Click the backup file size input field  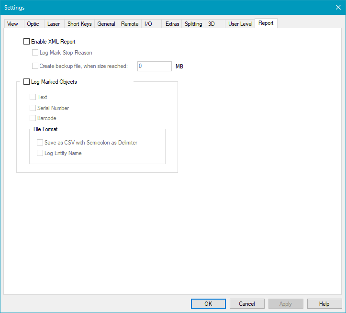pyautogui.click(x=154, y=67)
